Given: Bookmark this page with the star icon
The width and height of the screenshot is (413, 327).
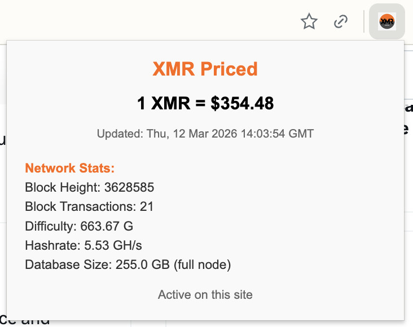Looking at the screenshot, I should (309, 22).
